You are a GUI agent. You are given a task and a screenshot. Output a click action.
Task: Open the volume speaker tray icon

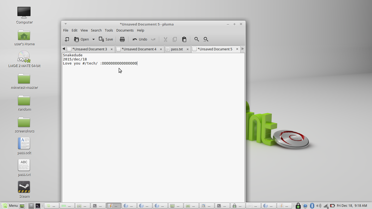319,206
